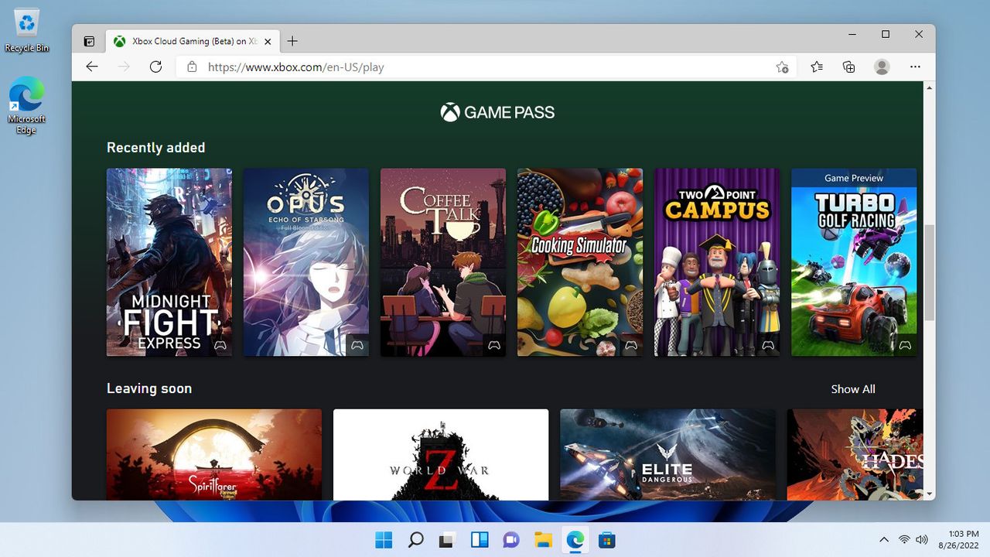
Task: Open the Two Point Campus game tile
Action: point(717,262)
